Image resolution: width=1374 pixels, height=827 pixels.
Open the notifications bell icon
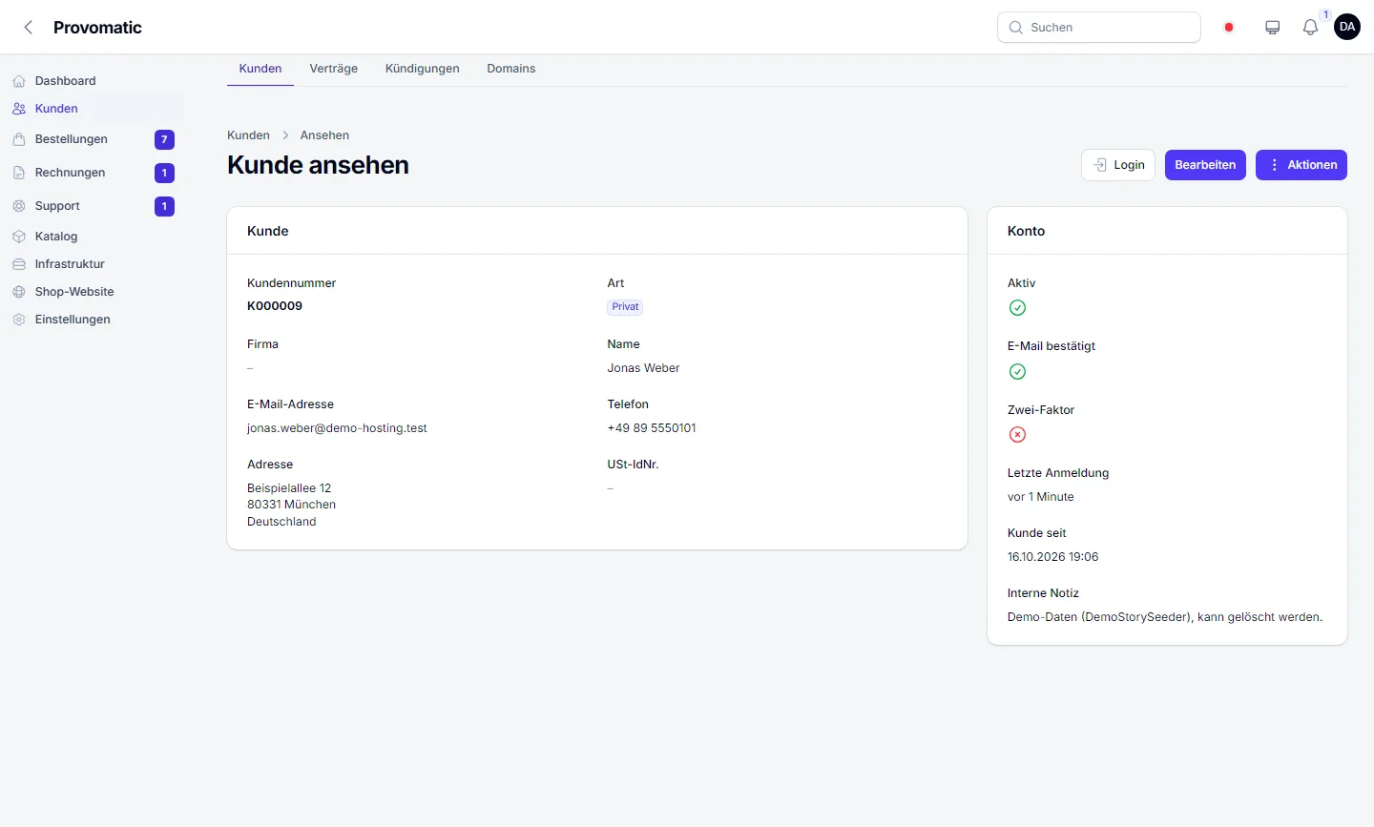(x=1310, y=28)
